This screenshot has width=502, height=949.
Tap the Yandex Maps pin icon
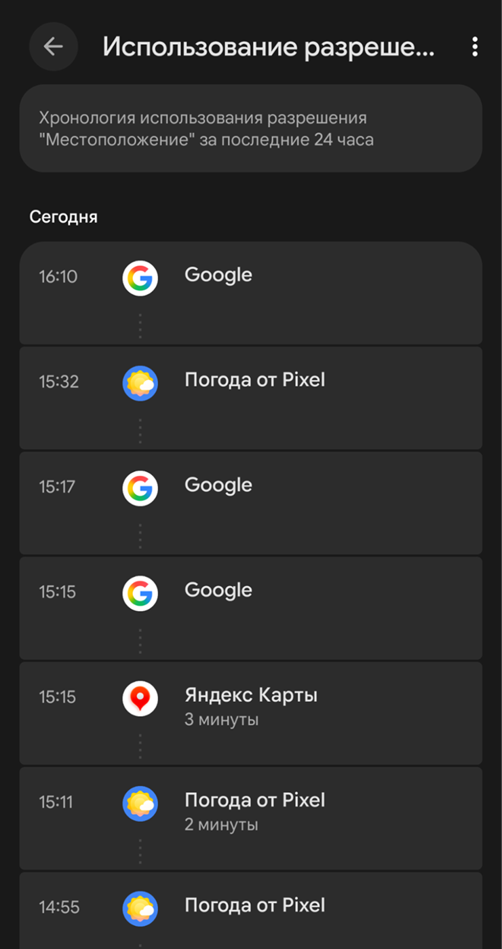140,699
